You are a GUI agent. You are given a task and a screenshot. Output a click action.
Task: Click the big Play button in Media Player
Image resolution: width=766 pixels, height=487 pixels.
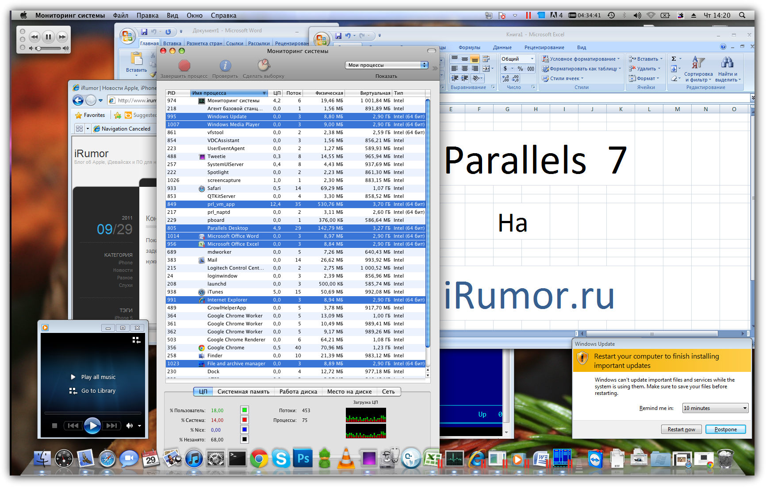tap(92, 425)
